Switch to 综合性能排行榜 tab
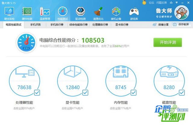The image size is (193, 128). (78, 25)
